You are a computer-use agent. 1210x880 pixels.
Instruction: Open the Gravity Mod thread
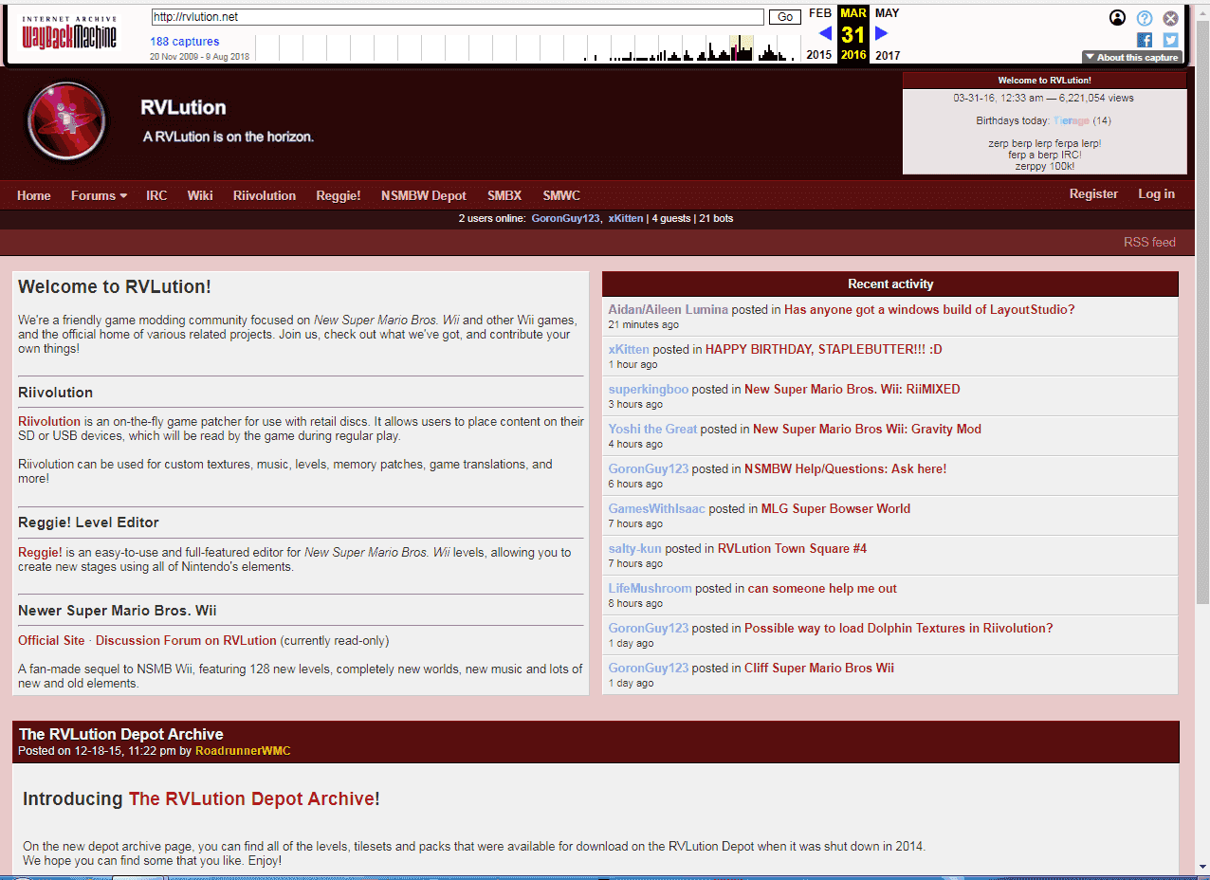click(x=867, y=429)
